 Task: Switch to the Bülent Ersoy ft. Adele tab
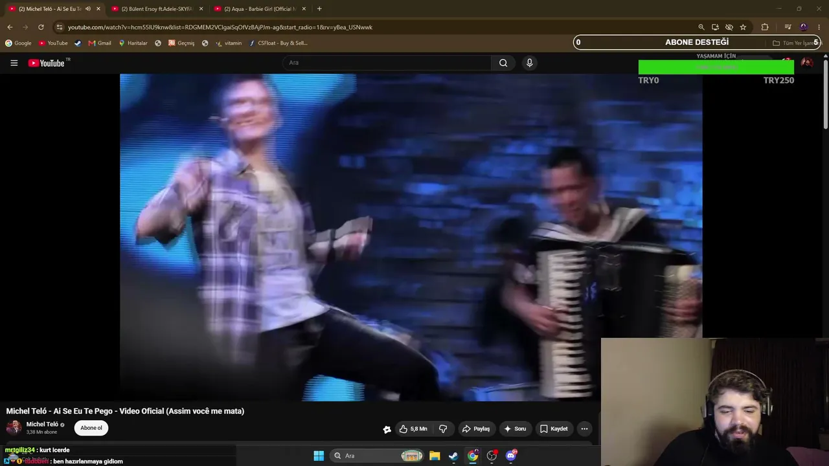(157, 9)
